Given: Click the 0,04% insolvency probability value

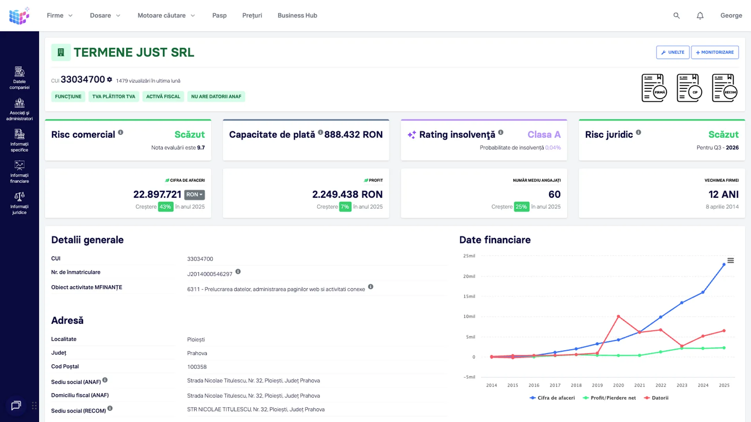Looking at the screenshot, I should point(553,148).
